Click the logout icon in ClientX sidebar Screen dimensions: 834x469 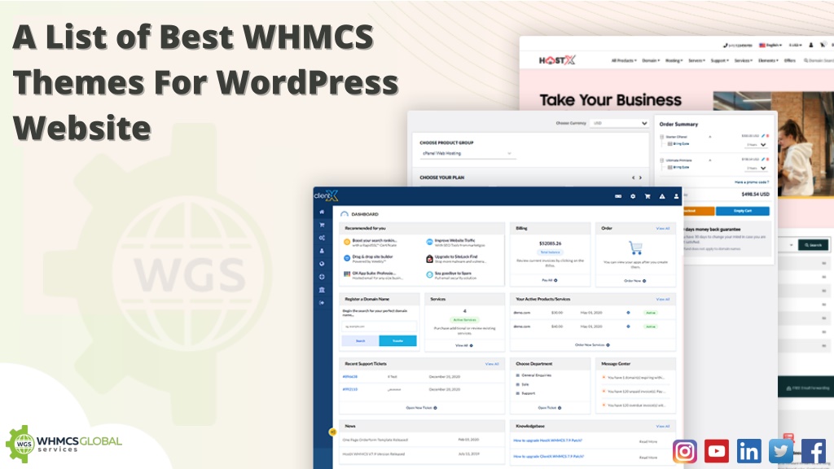point(322,303)
